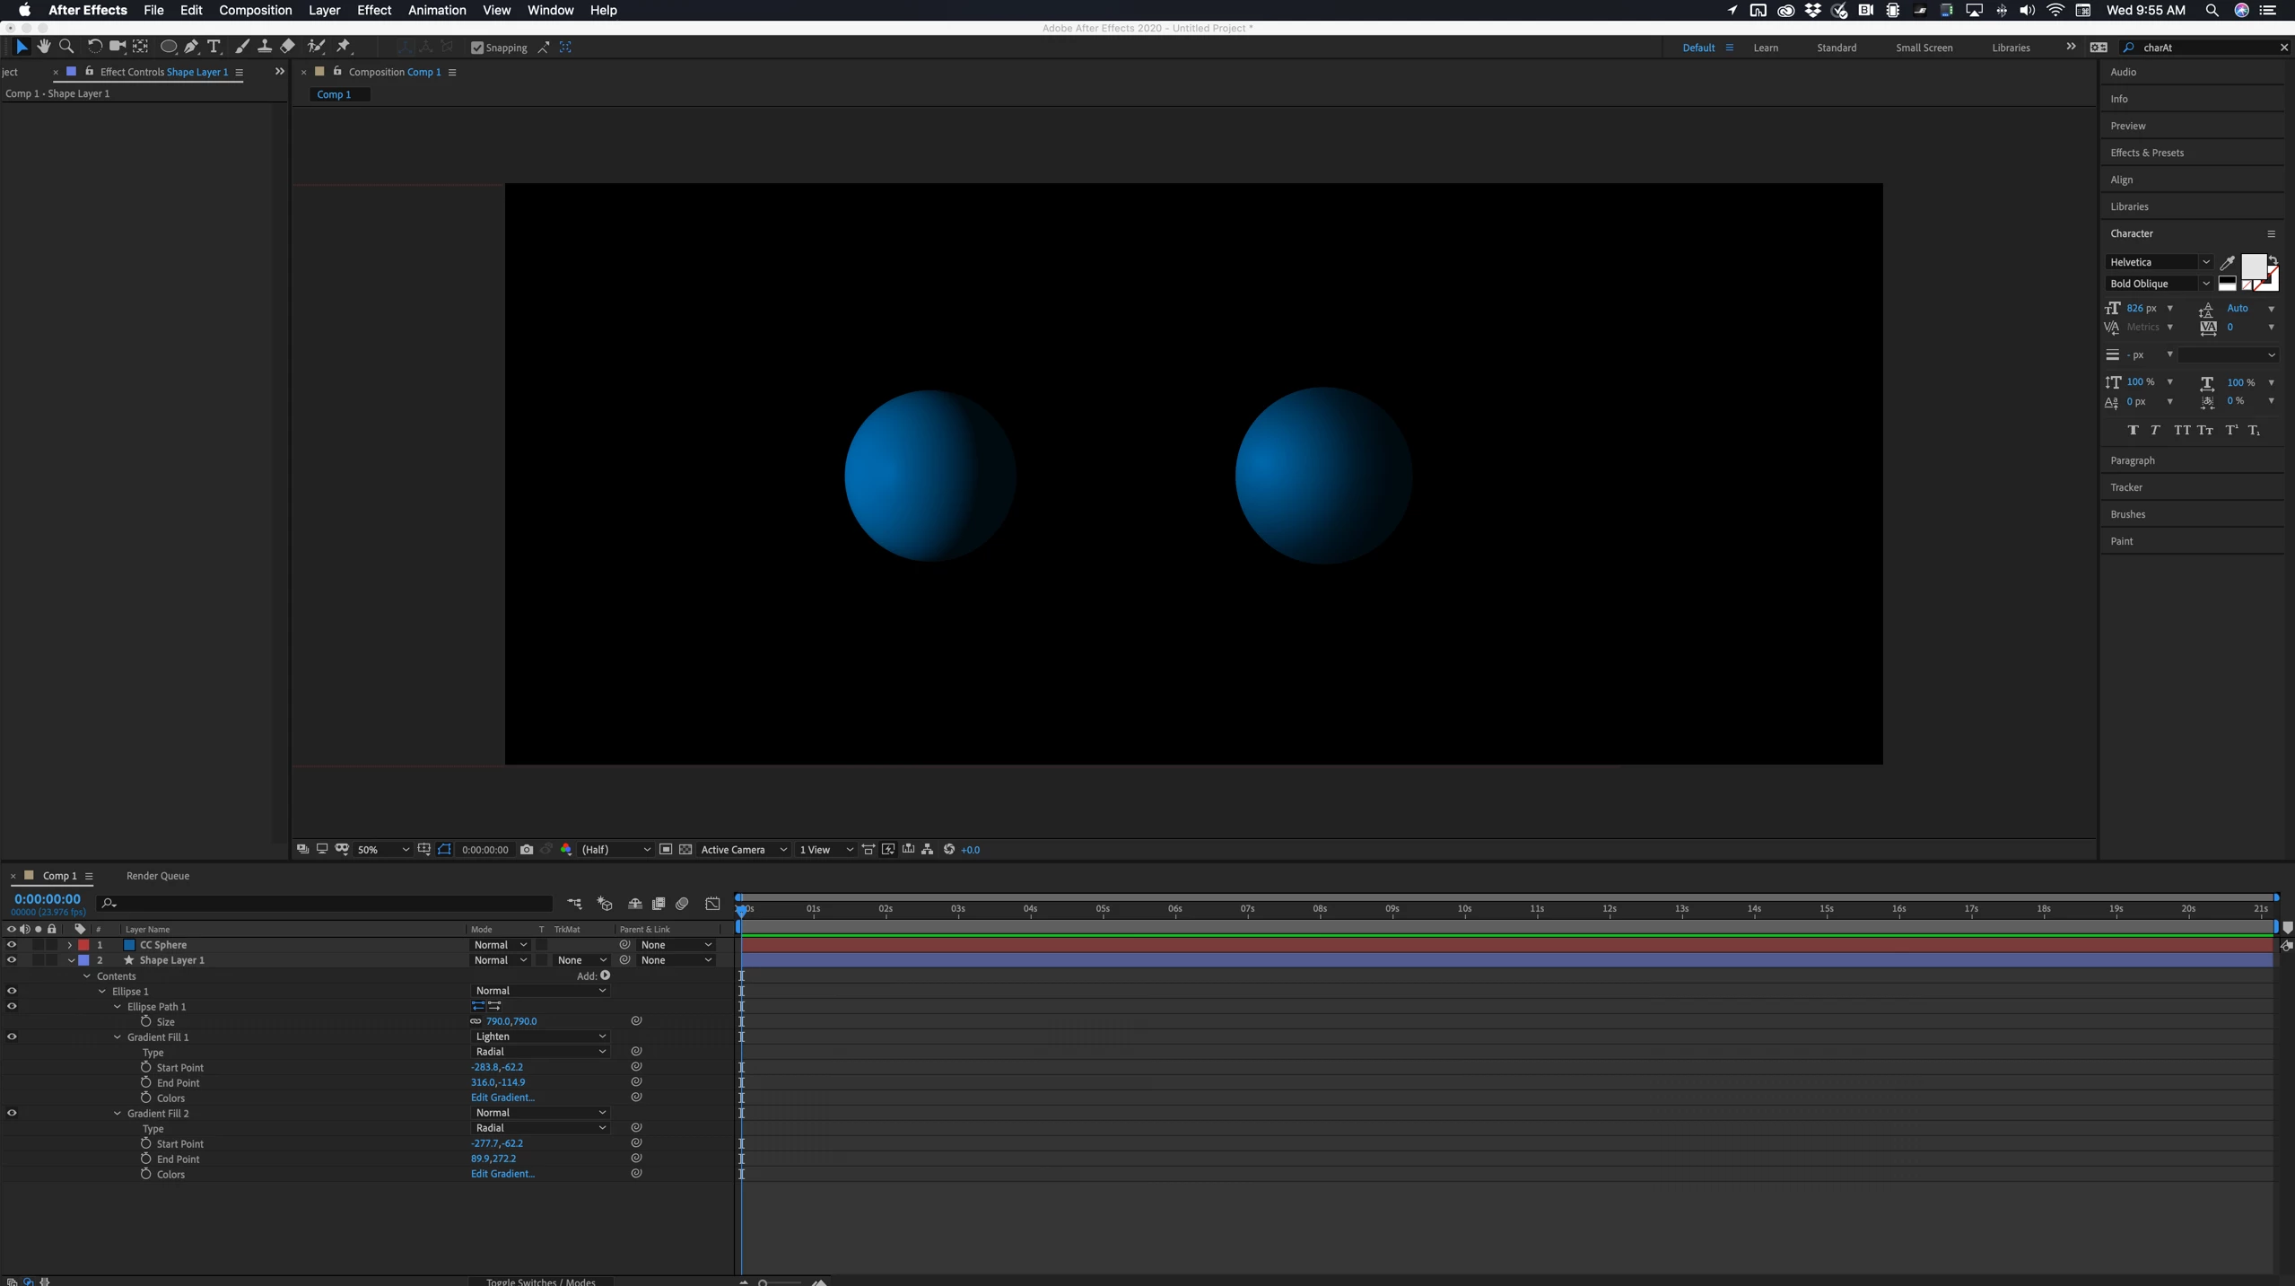Select the Pen tool in toolbar
Screen dimensions: 2295x1286
pyautogui.click(x=191, y=47)
